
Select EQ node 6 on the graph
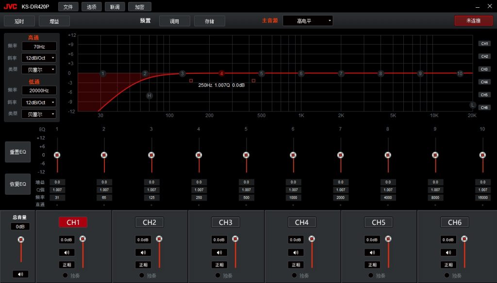click(x=301, y=74)
